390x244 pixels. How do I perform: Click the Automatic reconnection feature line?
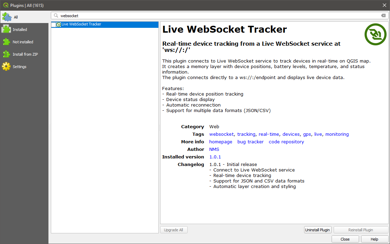tap(191, 105)
